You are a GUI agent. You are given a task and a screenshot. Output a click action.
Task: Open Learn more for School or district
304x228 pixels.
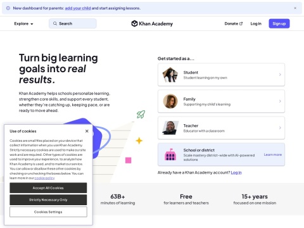click(x=273, y=155)
